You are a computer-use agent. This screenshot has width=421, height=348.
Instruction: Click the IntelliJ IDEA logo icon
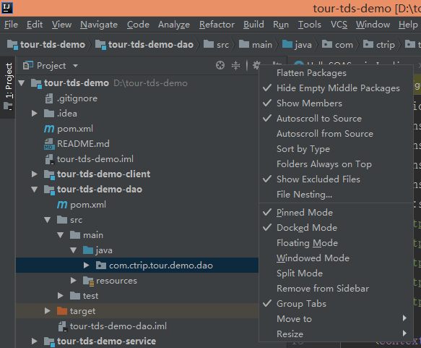7,8
